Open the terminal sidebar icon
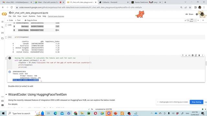Viewport: 207px width, 116px height. pos(2,105)
